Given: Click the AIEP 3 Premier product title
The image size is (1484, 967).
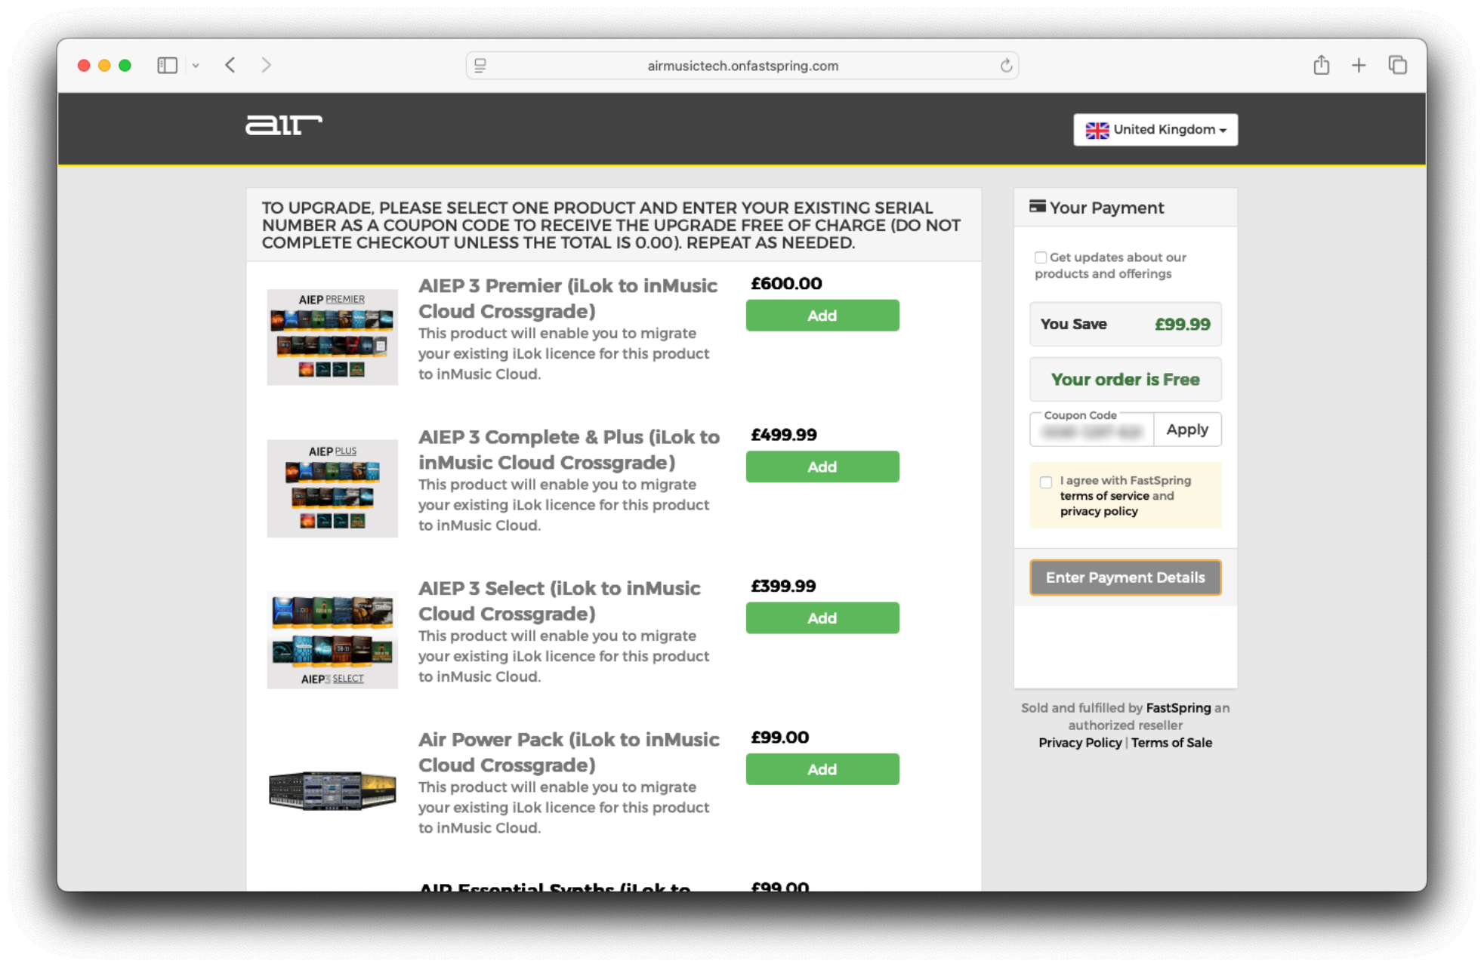Looking at the screenshot, I should 568,299.
